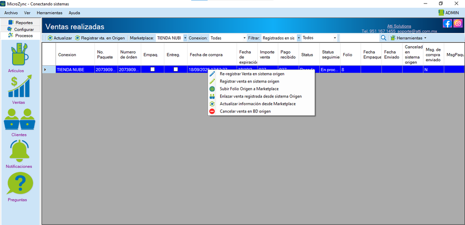Open the Atti Solutions link
The image size is (465, 225).
(x=399, y=26)
